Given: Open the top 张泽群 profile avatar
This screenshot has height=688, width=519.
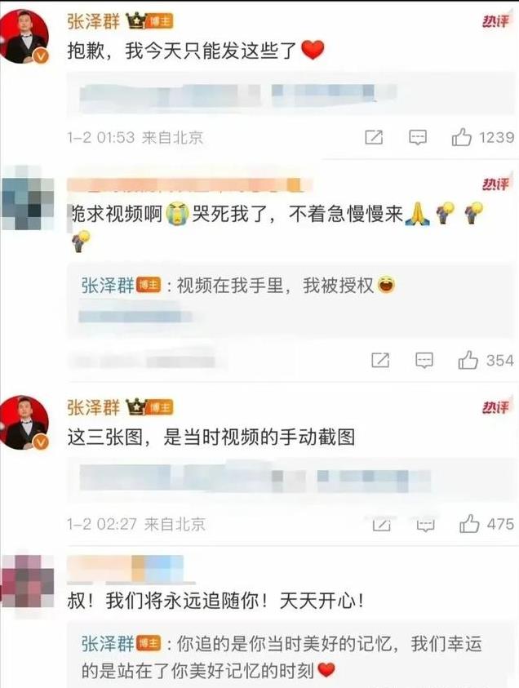Looking at the screenshot, I should click(24, 37).
